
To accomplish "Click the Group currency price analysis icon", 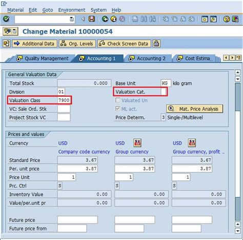I will coord(137,143).
